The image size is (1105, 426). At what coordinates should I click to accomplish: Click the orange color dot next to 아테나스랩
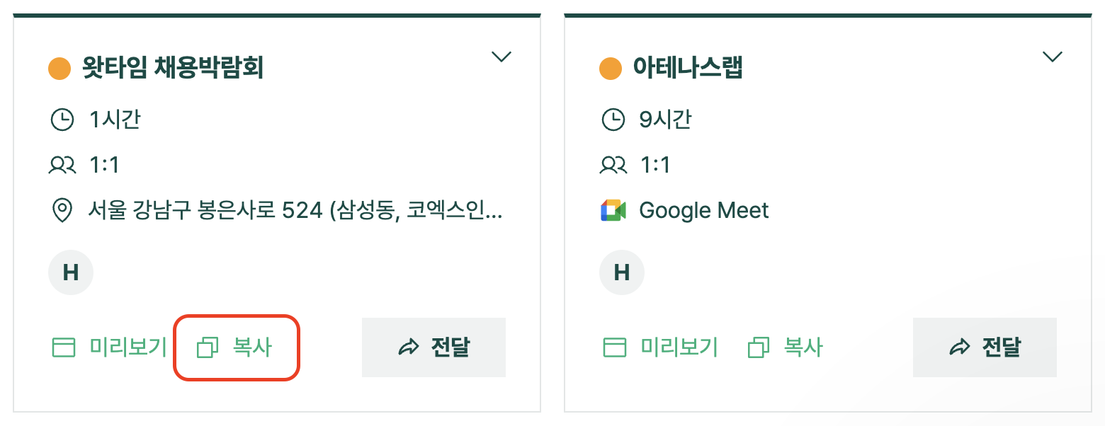(610, 69)
